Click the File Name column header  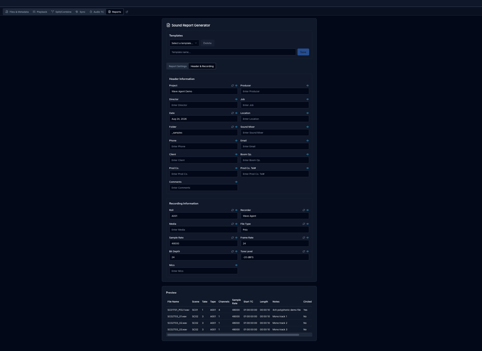173,302
